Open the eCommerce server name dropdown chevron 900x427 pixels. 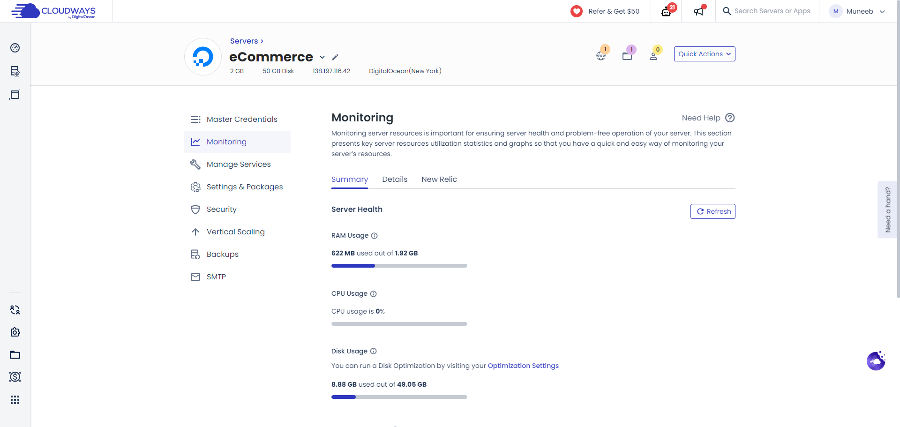(x=322, y=58)
